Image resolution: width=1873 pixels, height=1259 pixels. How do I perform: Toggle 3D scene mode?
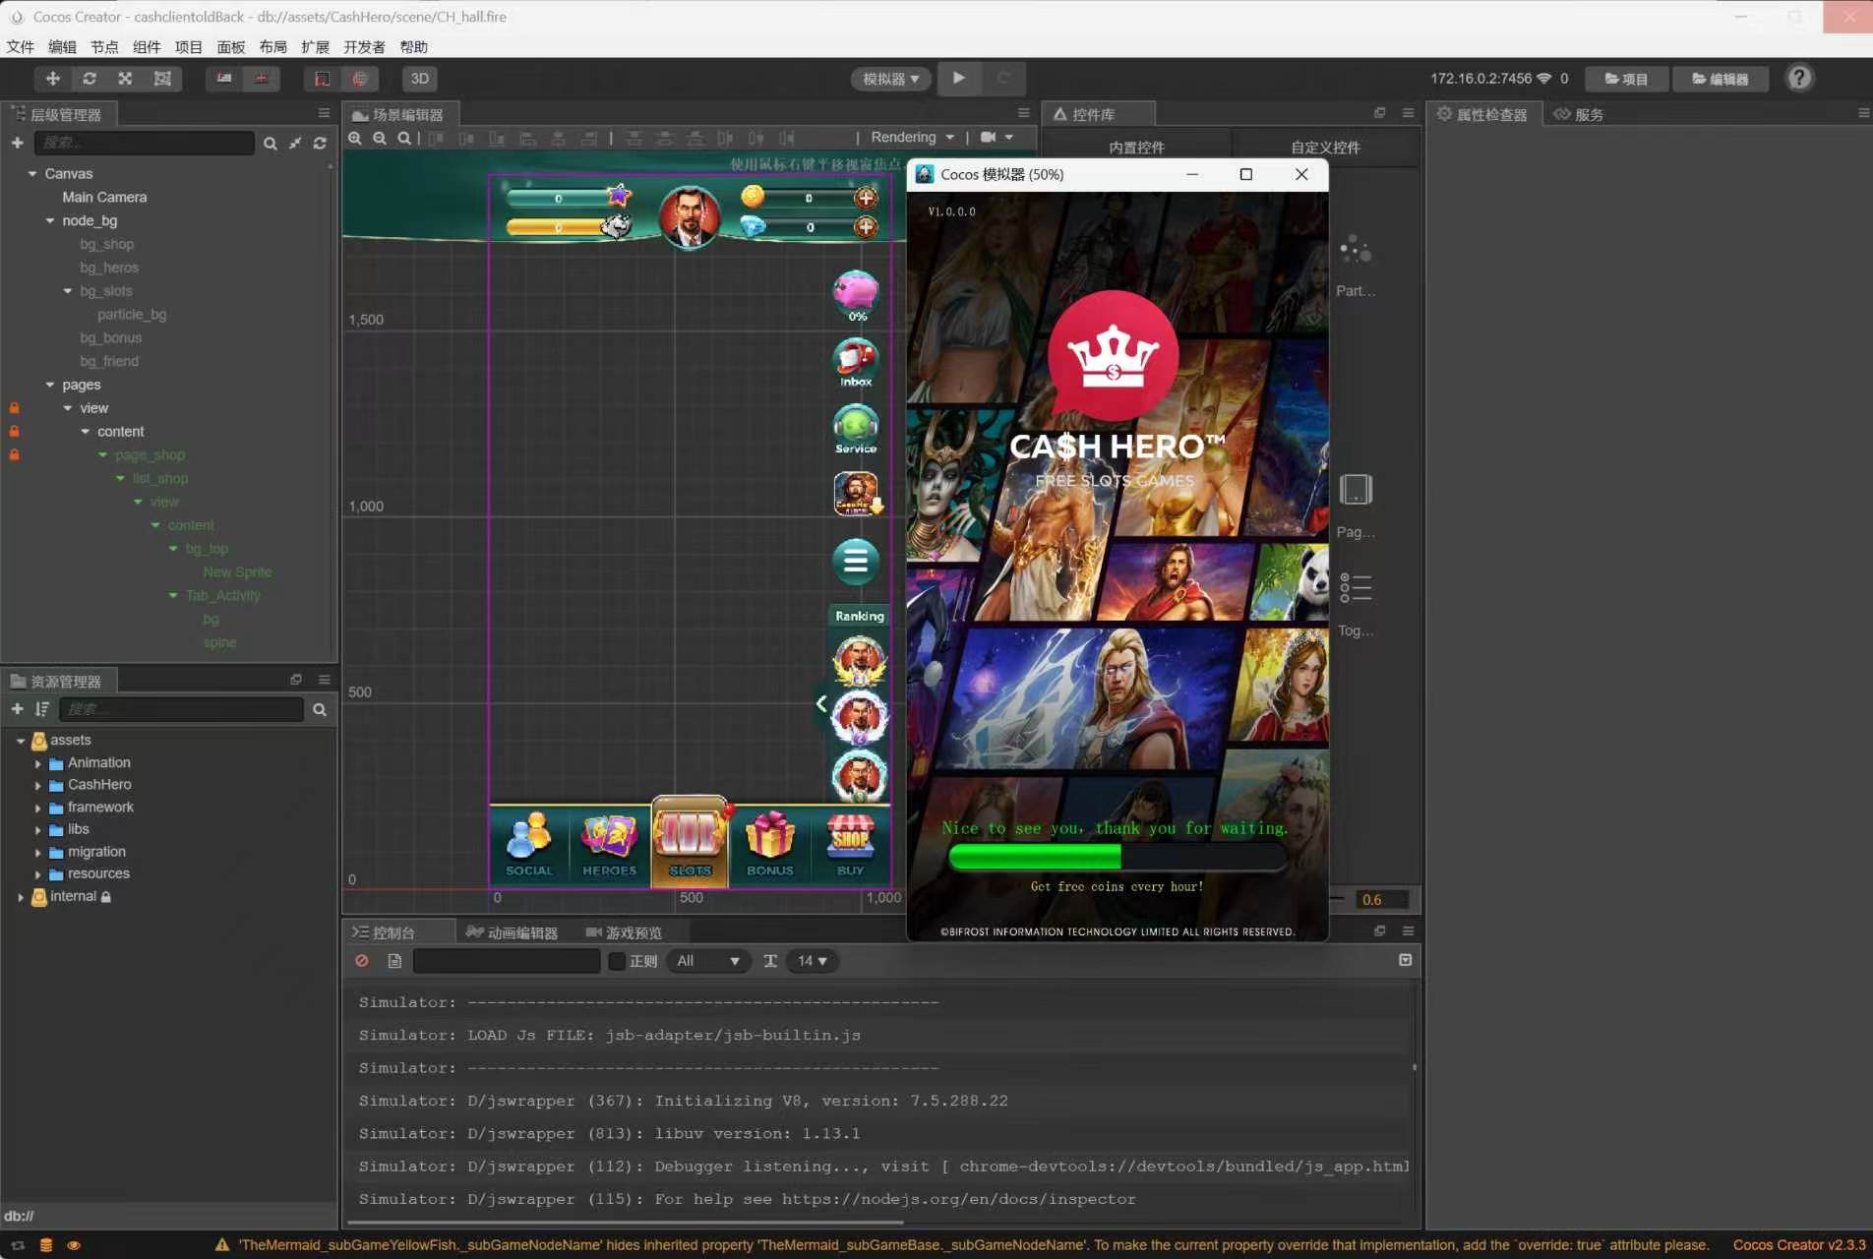420,79
